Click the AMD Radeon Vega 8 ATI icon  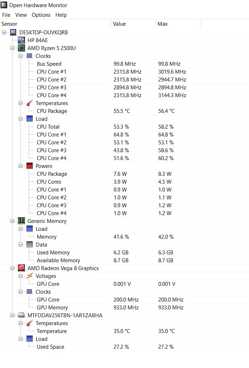click(21, 268)
